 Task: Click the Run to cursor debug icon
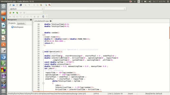click(x=14, y=17)
